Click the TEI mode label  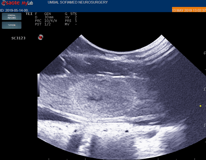tap(29, 14)
